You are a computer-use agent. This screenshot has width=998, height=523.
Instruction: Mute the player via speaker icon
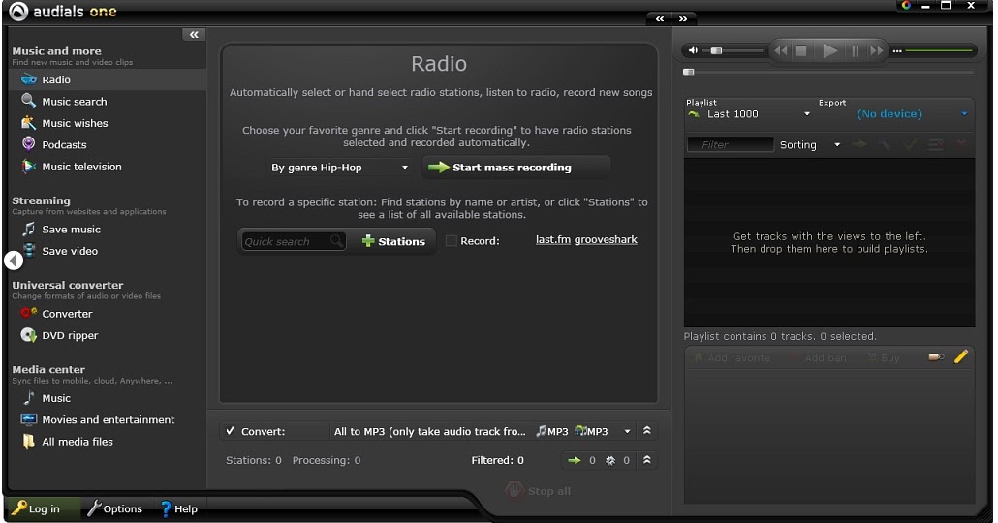tap(693, 50)
